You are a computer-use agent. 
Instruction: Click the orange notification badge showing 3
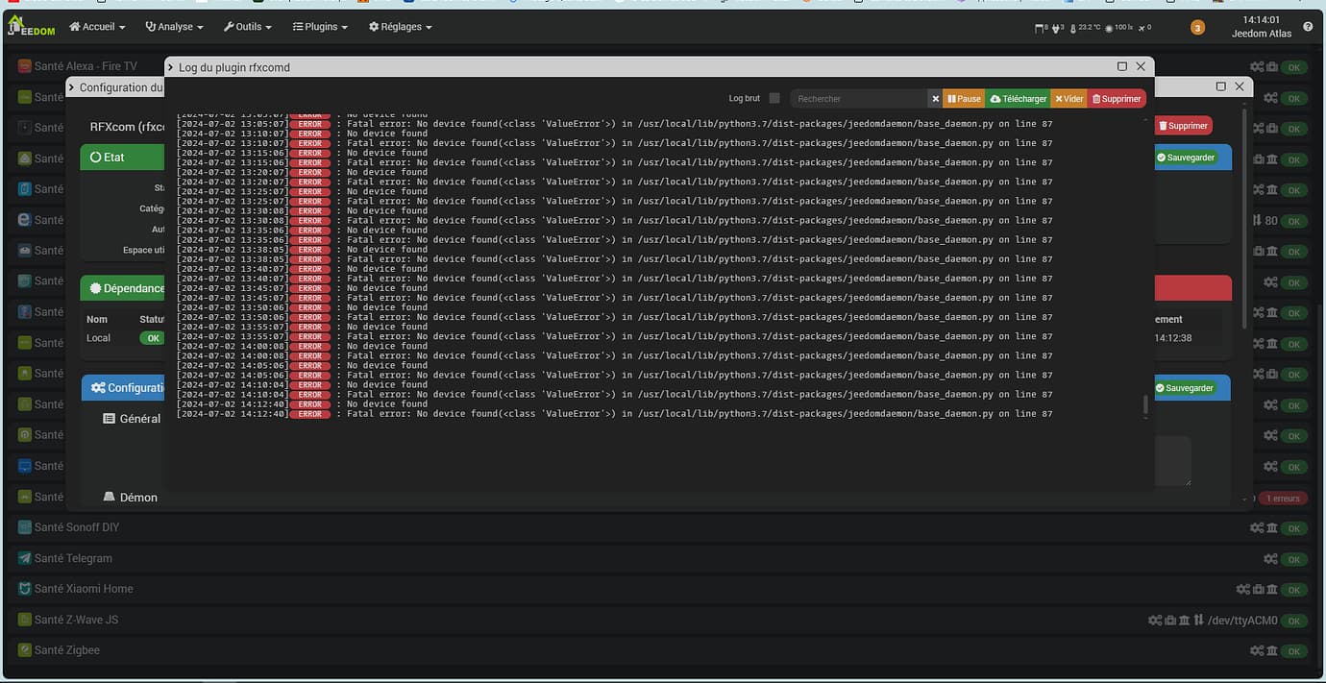[1197, 28]
